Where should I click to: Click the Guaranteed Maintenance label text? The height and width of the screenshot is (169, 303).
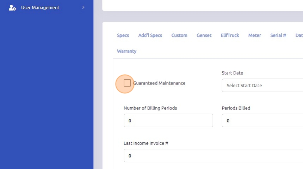[x=159, y=83]
